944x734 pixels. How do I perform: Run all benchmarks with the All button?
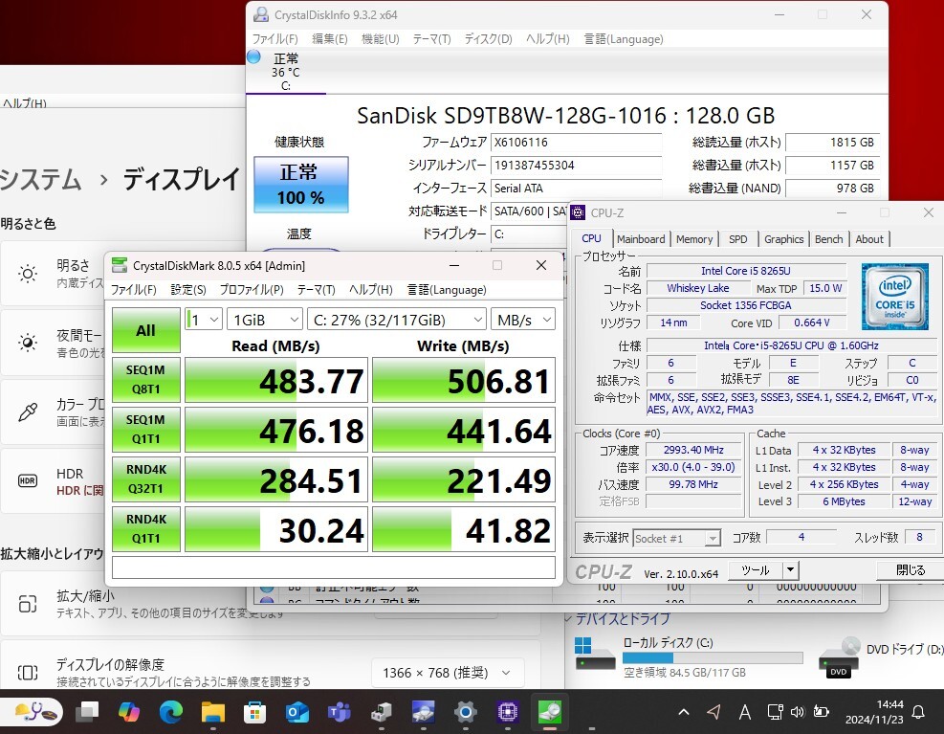145,330
